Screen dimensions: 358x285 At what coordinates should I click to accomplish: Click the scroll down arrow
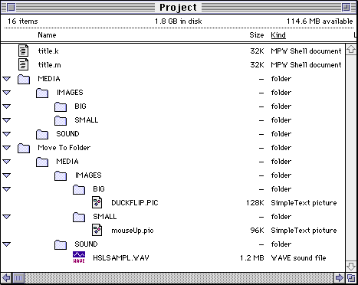[x=351, y=266]
